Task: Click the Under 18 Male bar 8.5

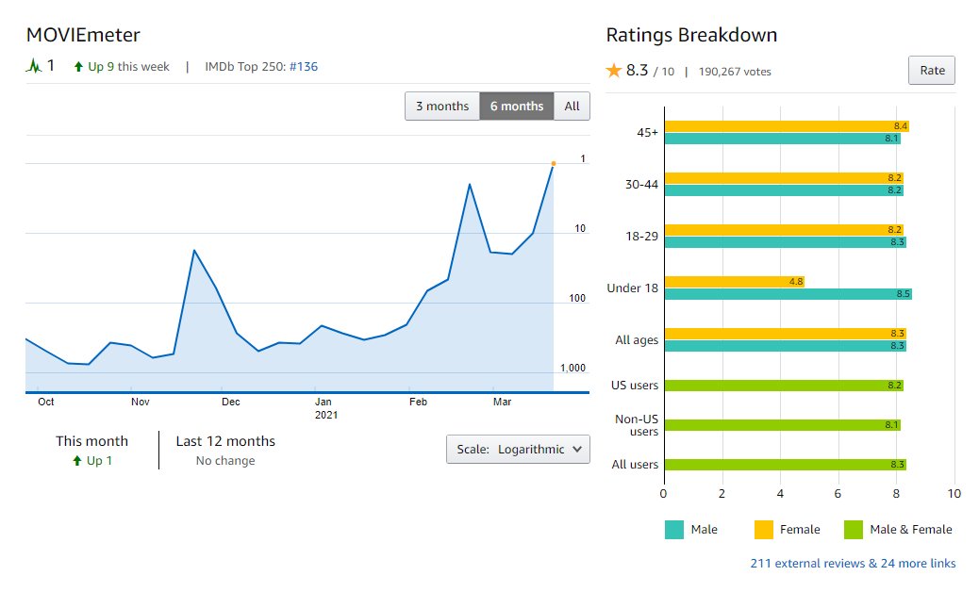Action: (788, 294)
